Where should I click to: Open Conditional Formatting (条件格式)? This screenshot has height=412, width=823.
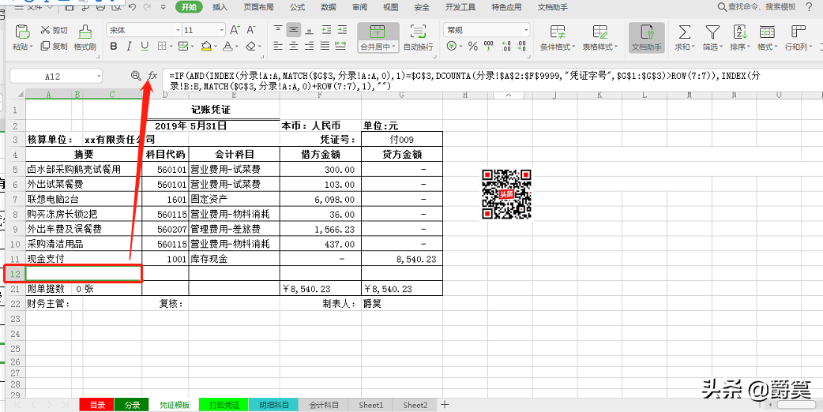558,36
